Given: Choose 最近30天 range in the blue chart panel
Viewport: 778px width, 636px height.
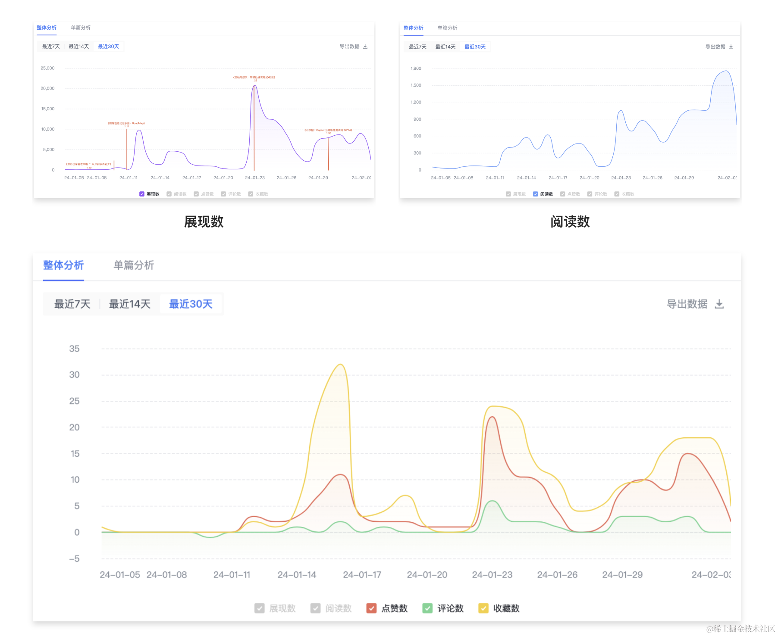Looking at the screenshot, I should [x=475, y=47].
